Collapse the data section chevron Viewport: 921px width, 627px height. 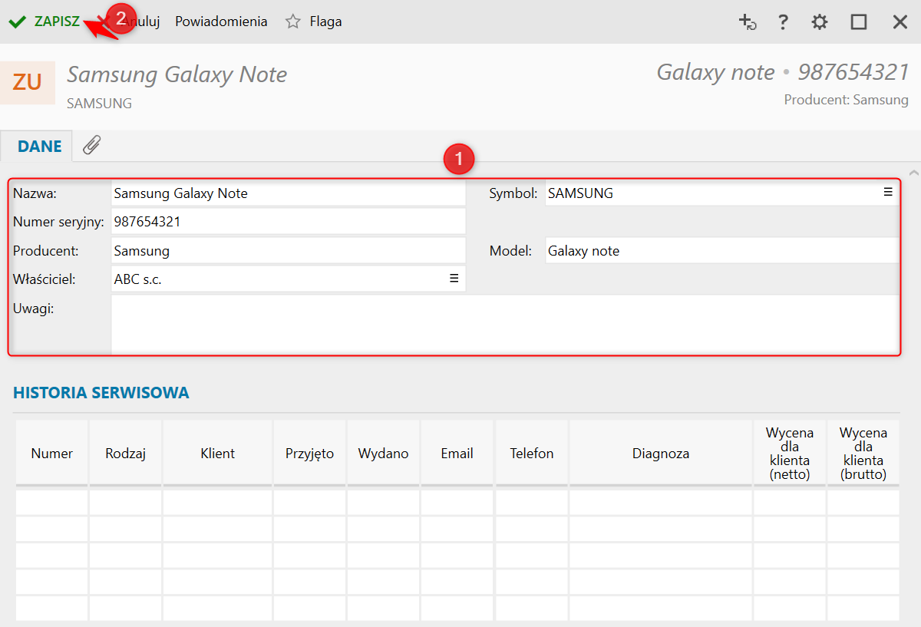pos(913,172)
